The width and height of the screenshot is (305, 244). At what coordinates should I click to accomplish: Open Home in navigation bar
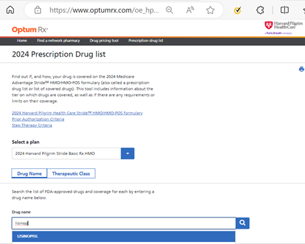pyautogui.click(x=22, y=41)
